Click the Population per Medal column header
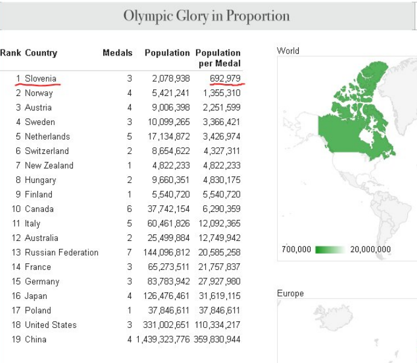The height and width of the screenshot is (363, 417). click(218, 58)
